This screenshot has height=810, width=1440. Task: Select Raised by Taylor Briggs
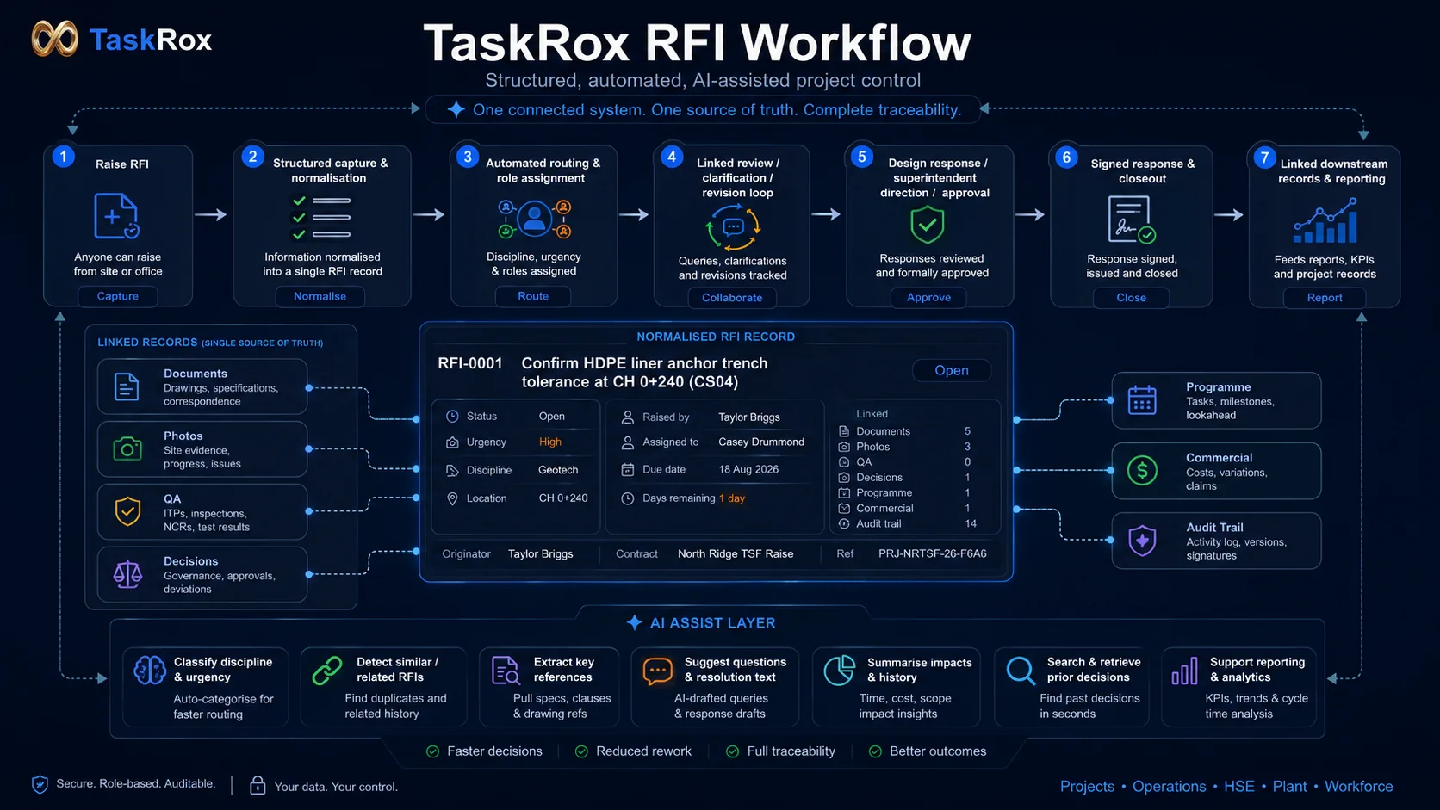[749, 417]
